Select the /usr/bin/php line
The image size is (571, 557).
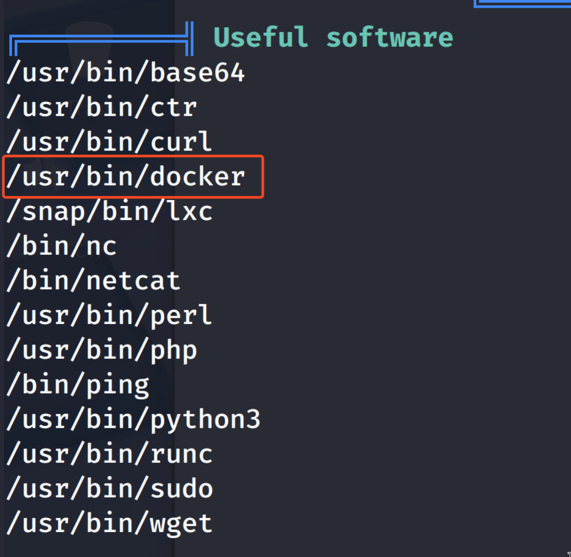coord(102,350)
